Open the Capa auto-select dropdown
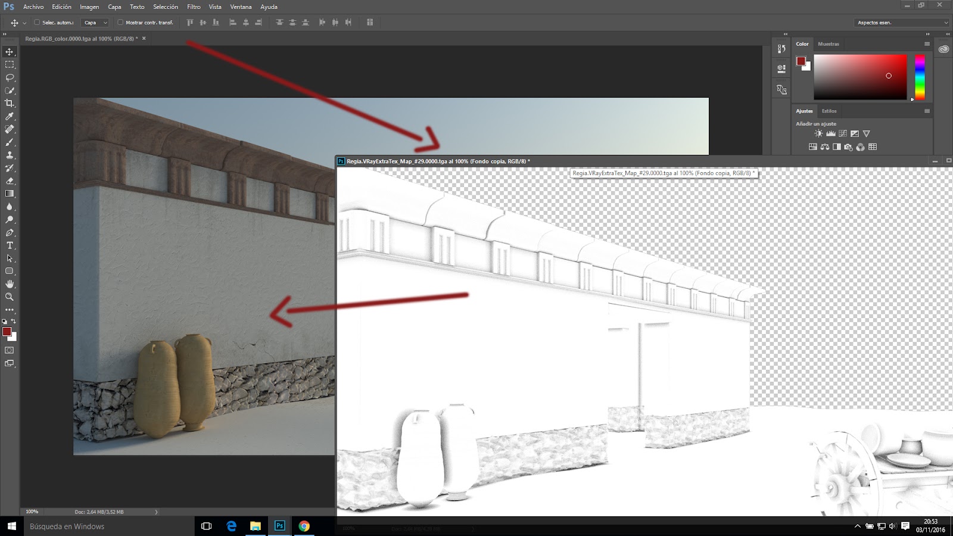The image size is (953, 536). point(95,23)
